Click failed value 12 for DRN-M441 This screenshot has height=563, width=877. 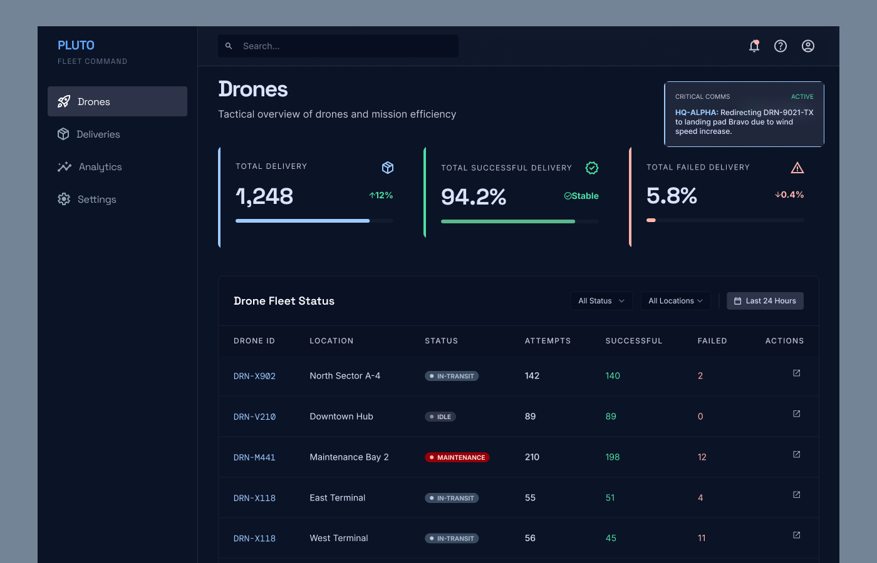pos(702,457)
